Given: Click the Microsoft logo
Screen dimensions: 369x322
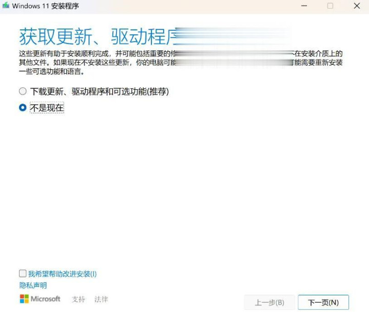Looking at the screenshot, I should pos(40,299).
